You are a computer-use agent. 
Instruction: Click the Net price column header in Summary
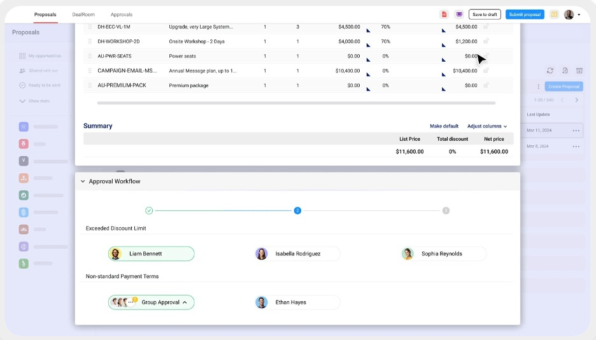pos(493,139)
